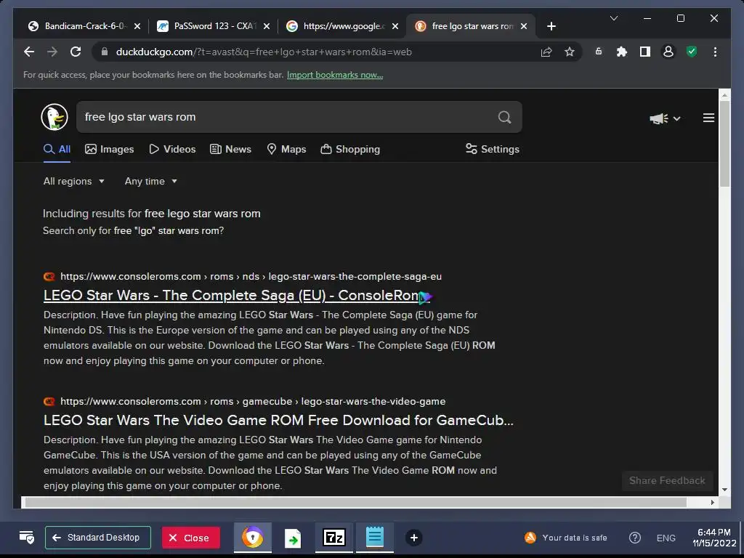Toggle the browser side panel
This screenshot has height=558, width=744.
(x=645, y=52)
